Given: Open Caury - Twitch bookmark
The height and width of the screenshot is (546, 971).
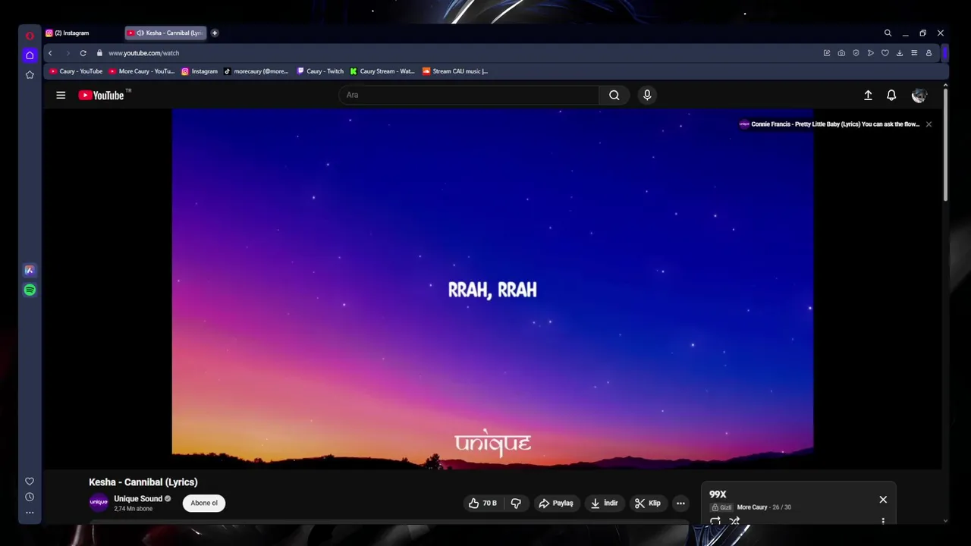Looking at the screenshot, I should tap(320, 71).
